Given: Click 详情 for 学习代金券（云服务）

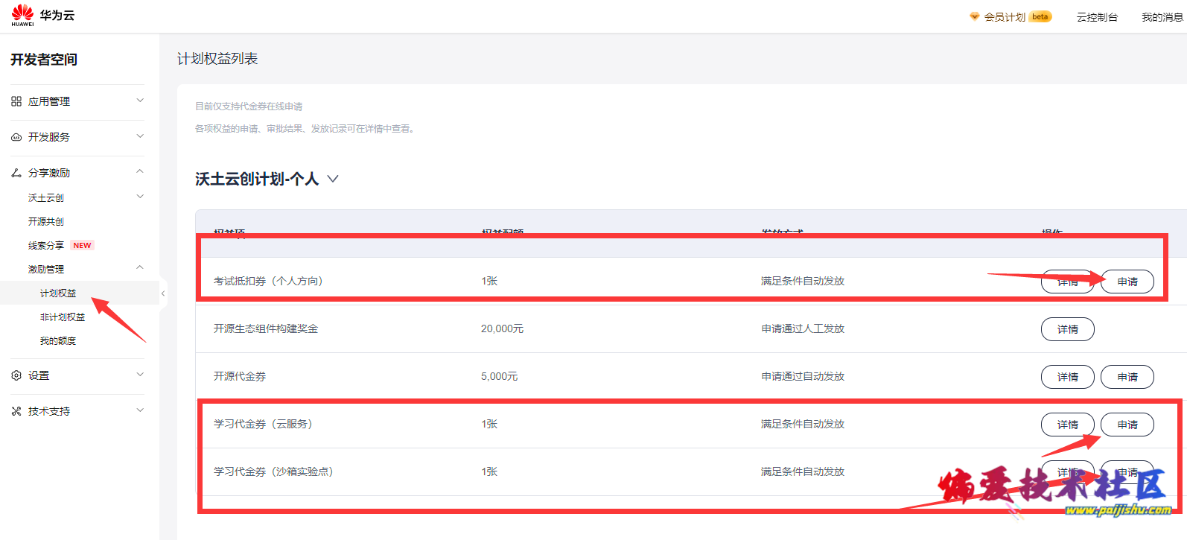Looking at the screenshot, I should [x=1068, y=425].
